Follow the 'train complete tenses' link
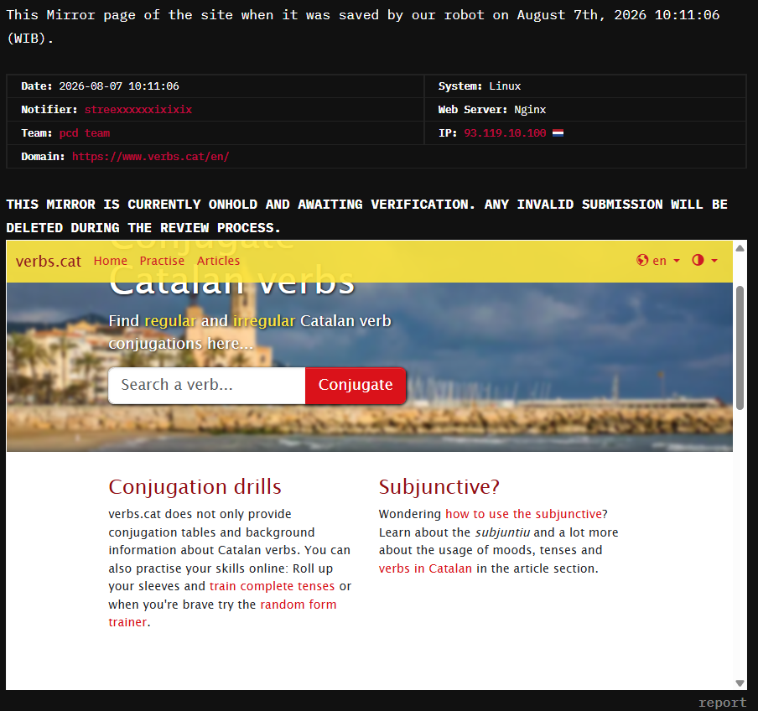This screenshot has width=758, height=711. (x=272, y=586)
